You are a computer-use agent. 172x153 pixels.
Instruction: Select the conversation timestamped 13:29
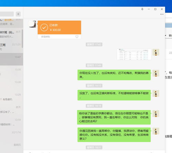[x=11, y=97]
